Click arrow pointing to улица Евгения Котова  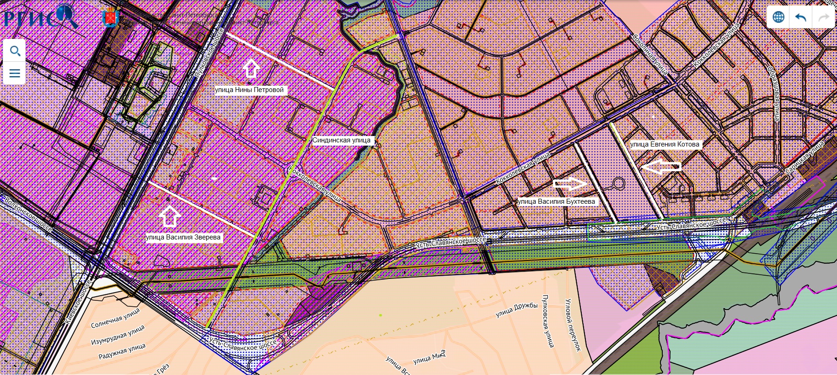661,167
